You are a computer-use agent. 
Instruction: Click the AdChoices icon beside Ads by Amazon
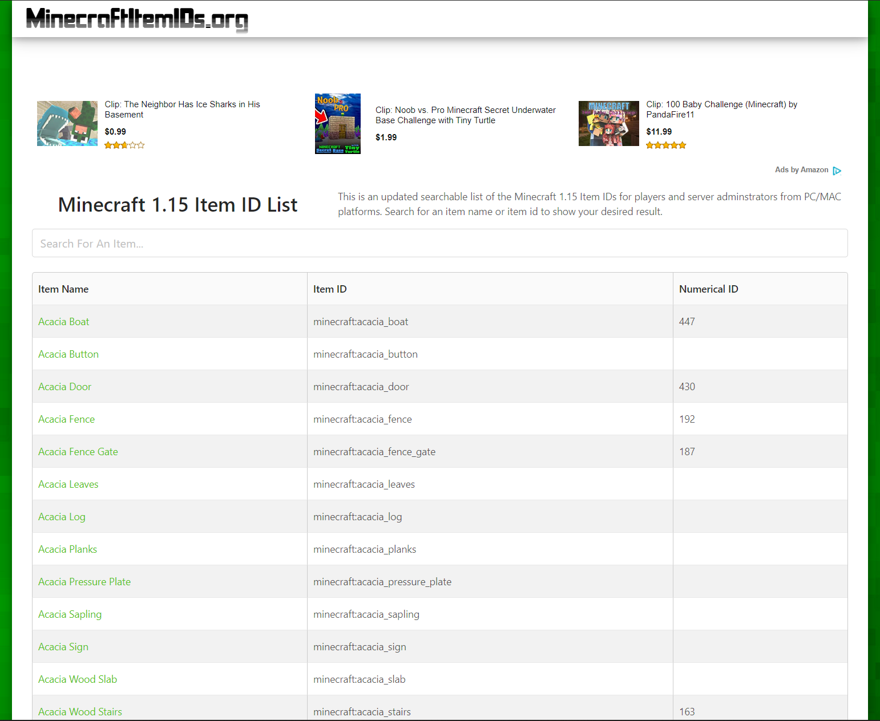point(837,171)
